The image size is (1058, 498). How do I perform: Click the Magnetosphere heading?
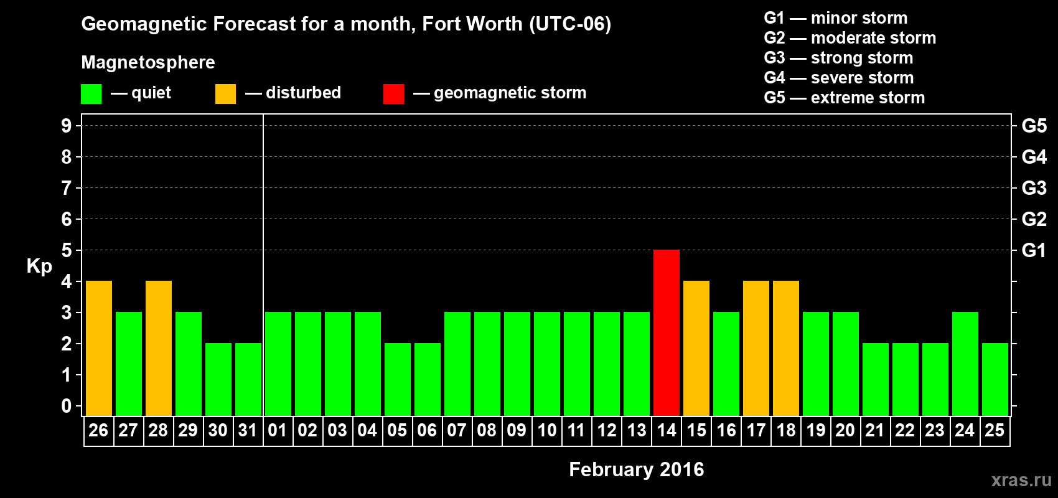[x=148, y=62]
